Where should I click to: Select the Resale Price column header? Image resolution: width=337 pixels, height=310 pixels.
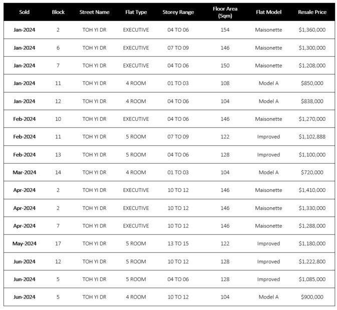[x=312, y=12]
